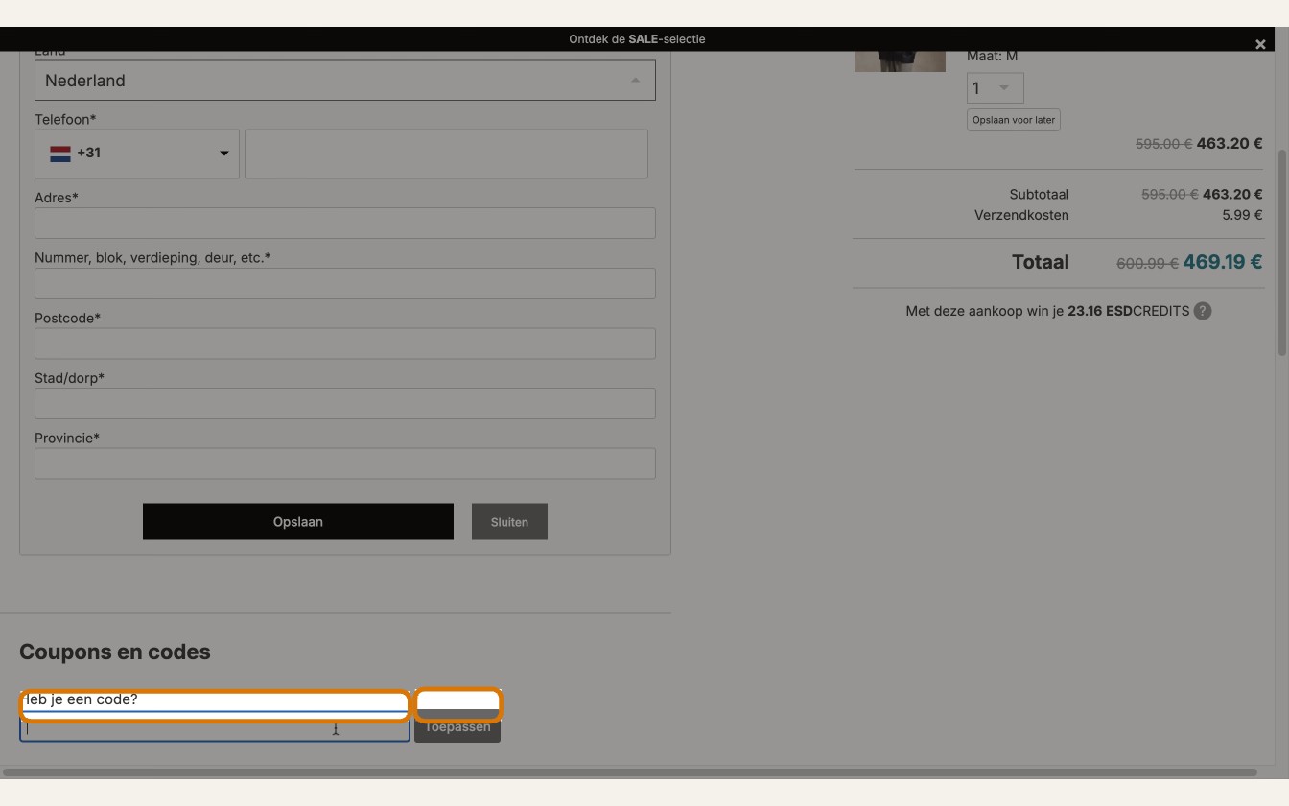Click the Telefoon number input field
1289x806 pixels.
[x=446, y=154]
